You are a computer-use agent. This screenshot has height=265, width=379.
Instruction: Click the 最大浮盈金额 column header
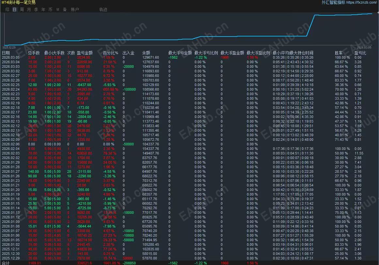coord(232,52)
